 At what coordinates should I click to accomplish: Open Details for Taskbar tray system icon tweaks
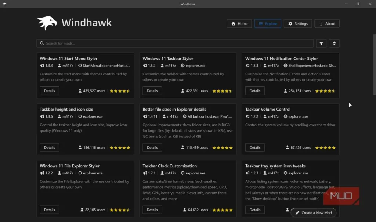tap(255, 210)
